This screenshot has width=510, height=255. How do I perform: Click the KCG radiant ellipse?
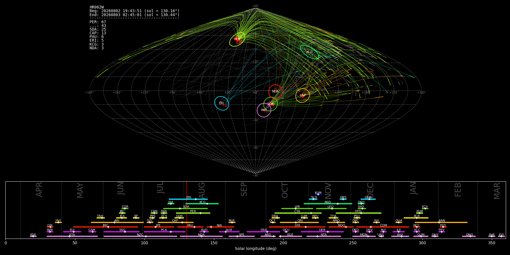[309, 52]
